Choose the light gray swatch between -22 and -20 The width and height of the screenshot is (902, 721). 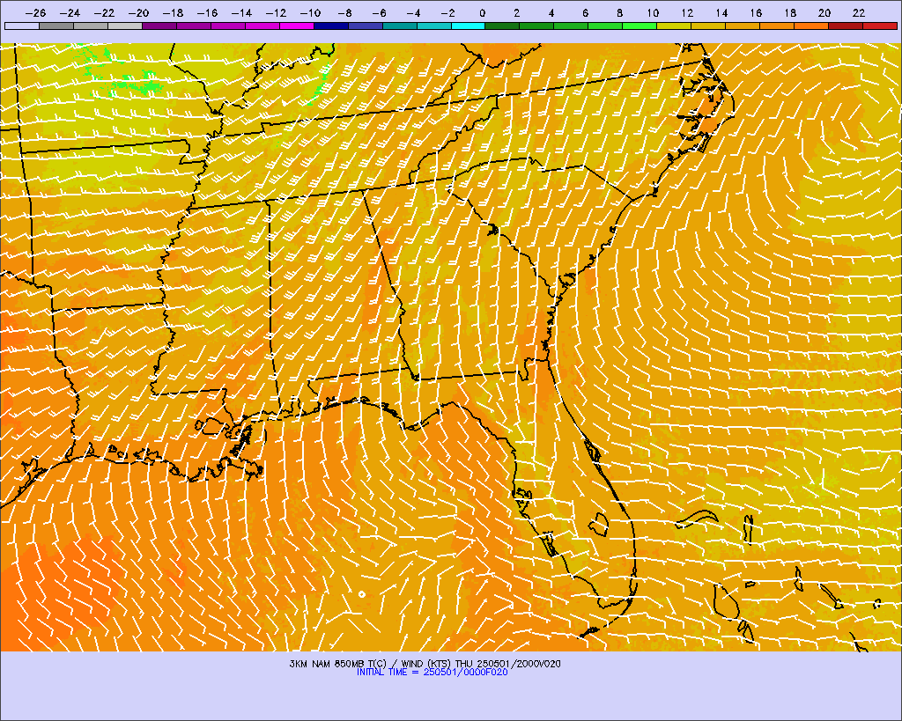coord(125,26)
